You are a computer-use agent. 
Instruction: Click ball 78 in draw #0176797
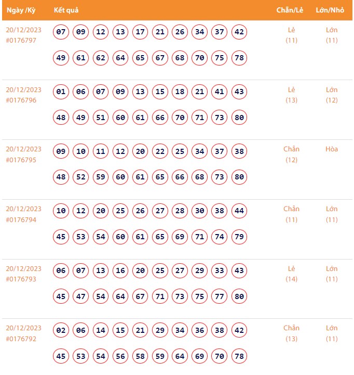pyautogui.click(x=239, y=58)
